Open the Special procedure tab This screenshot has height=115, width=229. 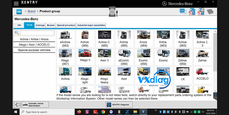[66, 25]
